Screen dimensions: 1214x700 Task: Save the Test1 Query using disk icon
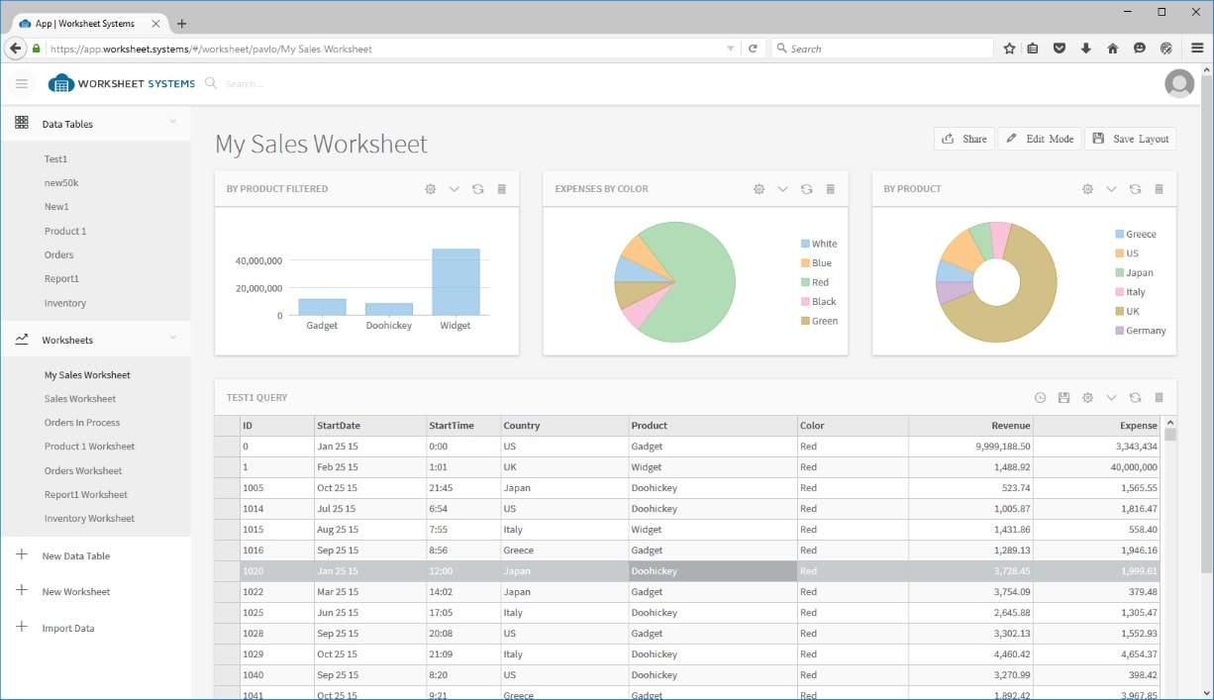(x=1063, y=398)
